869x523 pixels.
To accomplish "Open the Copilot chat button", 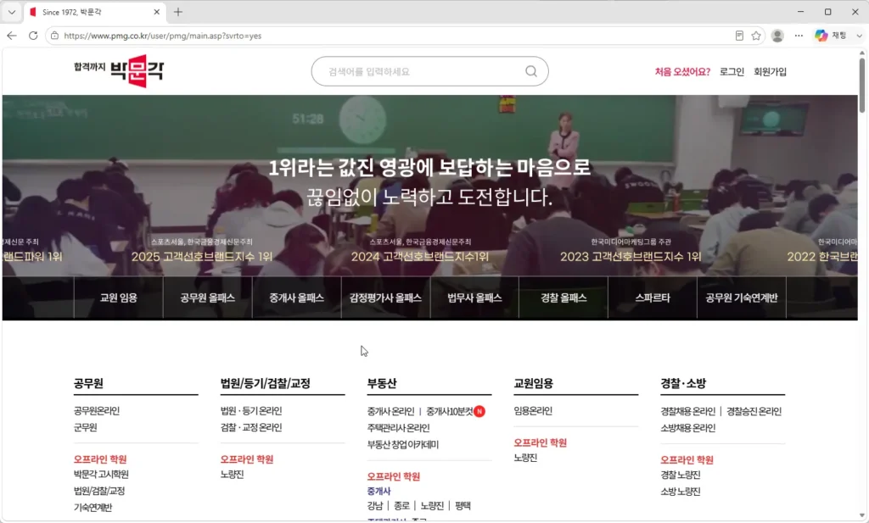I will point(830,36).
